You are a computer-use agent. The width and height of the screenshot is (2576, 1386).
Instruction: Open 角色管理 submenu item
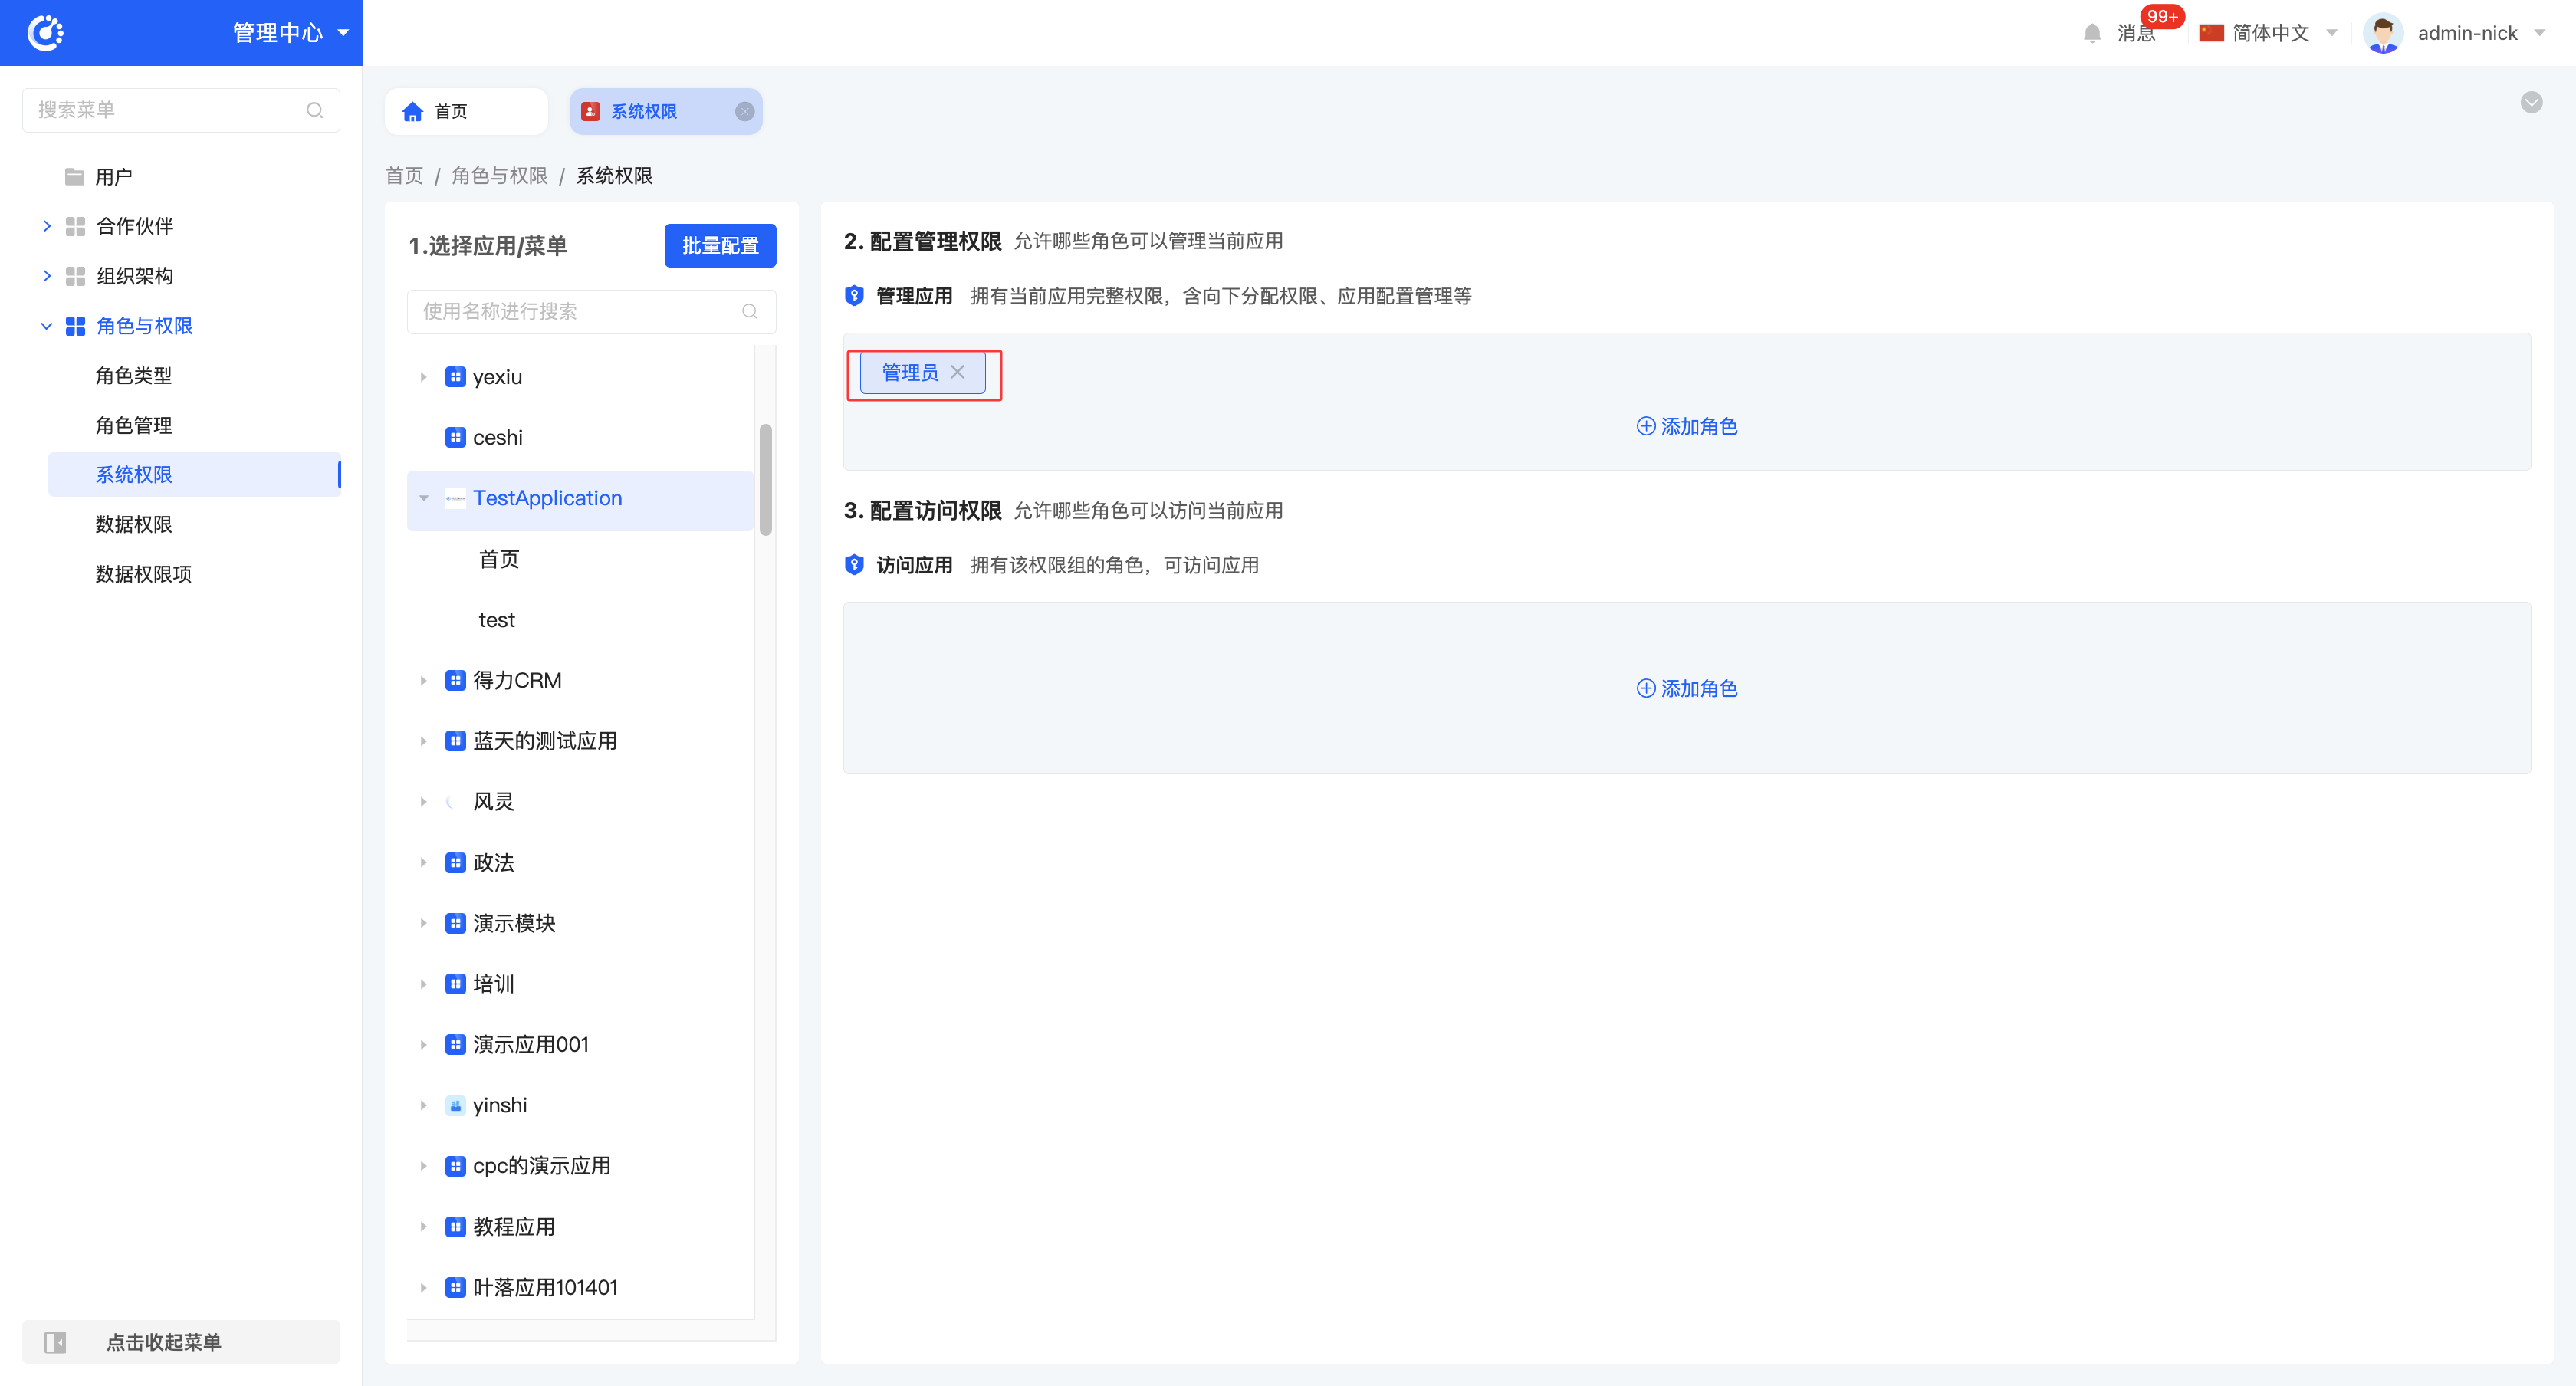134,425
